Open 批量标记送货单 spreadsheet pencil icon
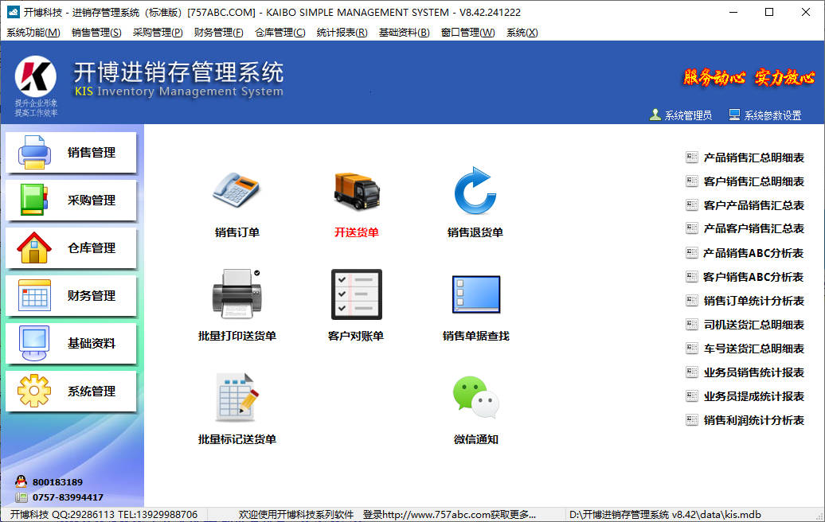The image size is (825, 522). point(237,397)
